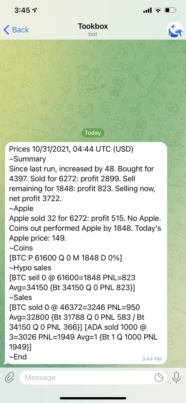Tap the home indicator bar

[x=93, y=398]
